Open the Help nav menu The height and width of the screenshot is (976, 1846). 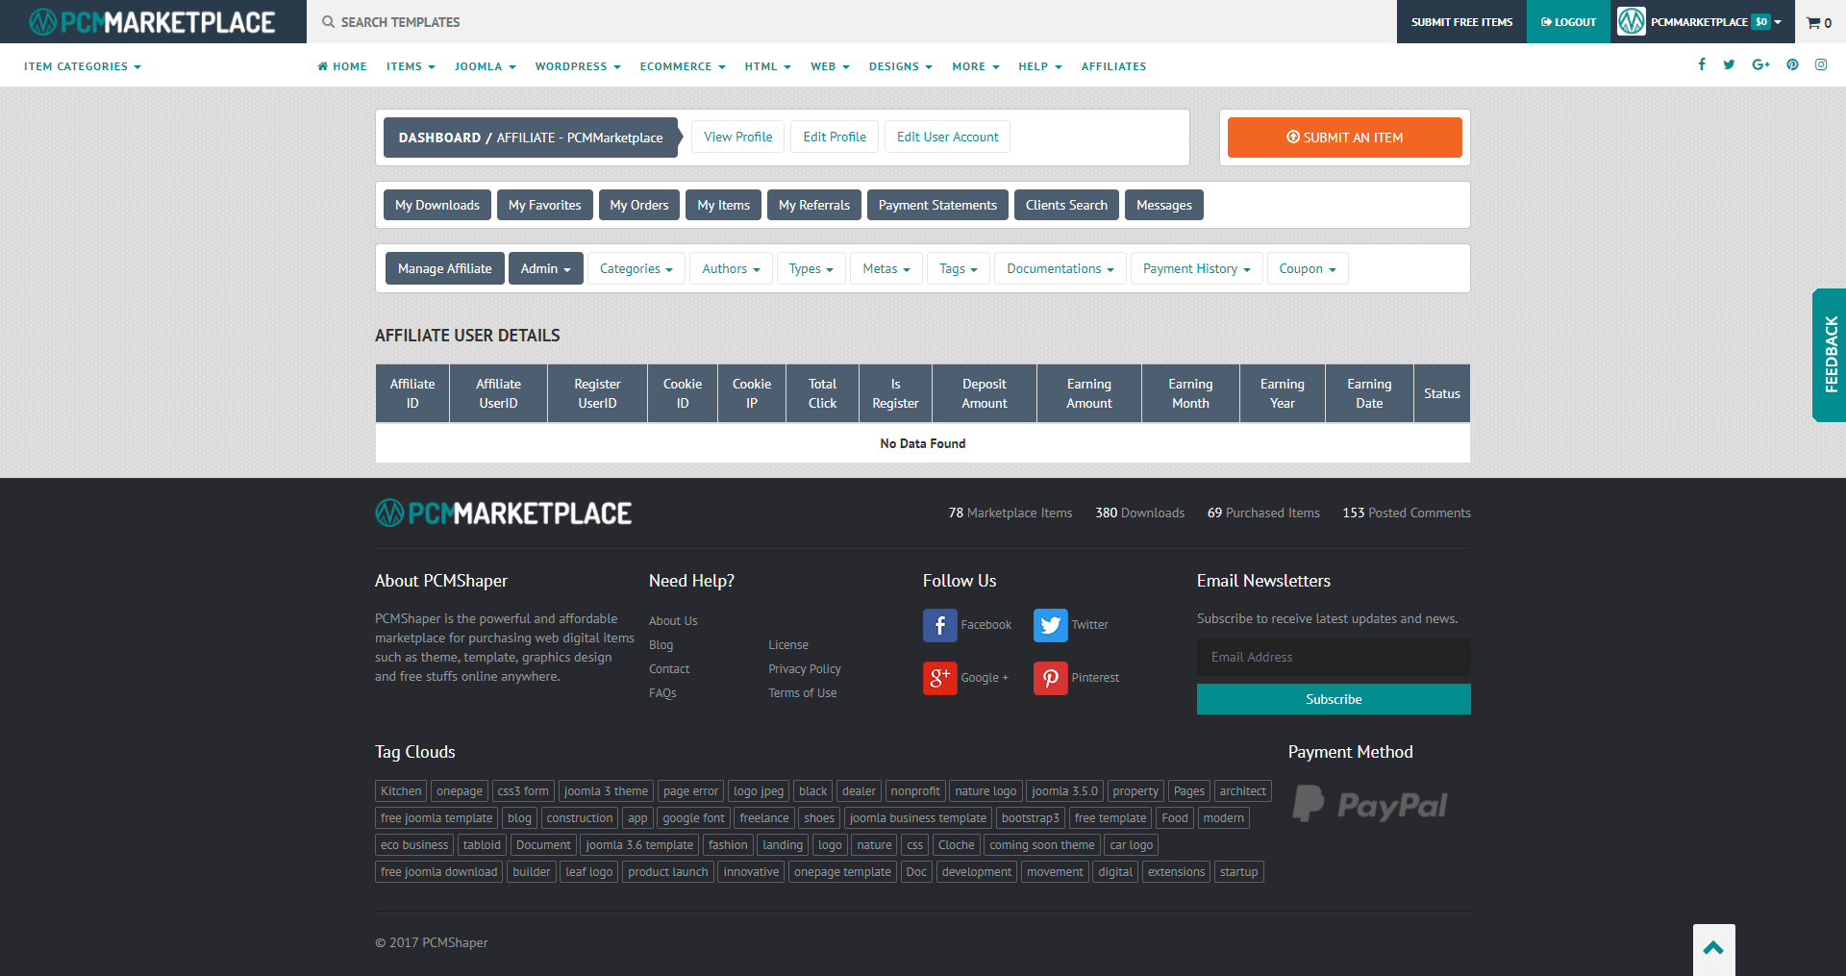click(1040, 66)
